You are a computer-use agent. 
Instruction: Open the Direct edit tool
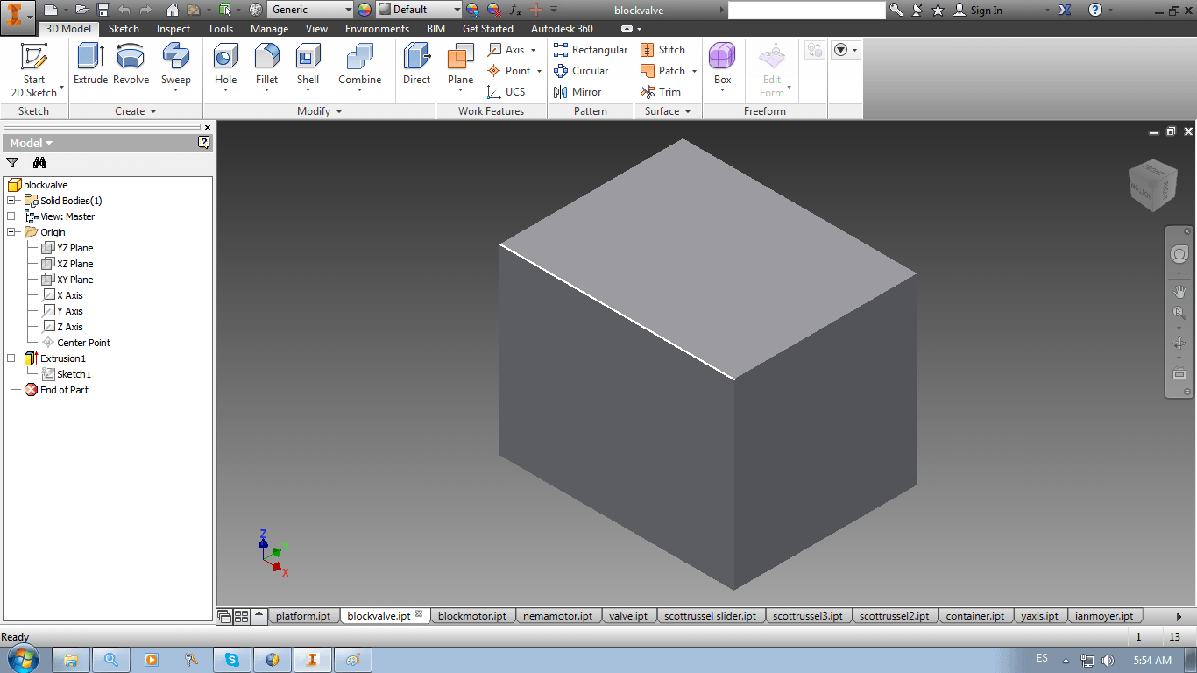coord(417,64)
